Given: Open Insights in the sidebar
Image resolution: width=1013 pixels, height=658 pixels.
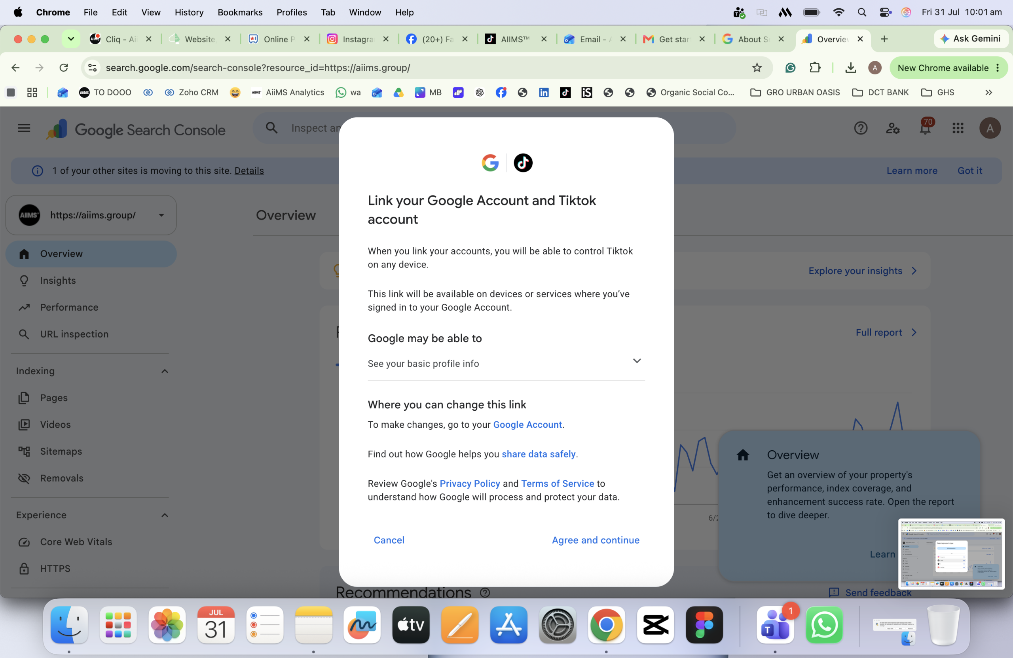Looking at the screenshot, I should (91, 281).
